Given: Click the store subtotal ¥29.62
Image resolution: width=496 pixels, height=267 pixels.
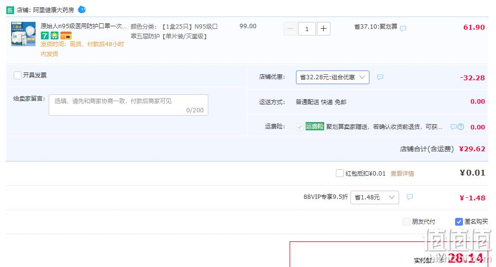Looking at the screenshot, I should click(x=472, y=149).
